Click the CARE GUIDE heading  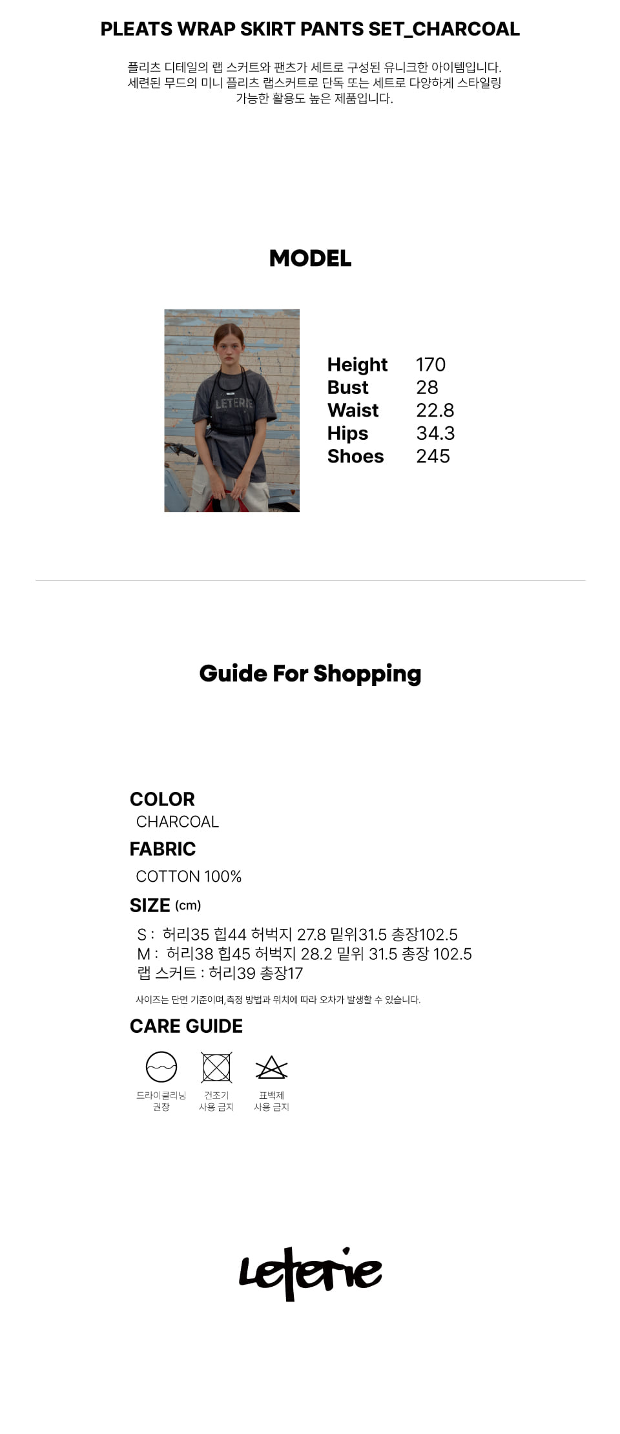(x=186, y=1026)
